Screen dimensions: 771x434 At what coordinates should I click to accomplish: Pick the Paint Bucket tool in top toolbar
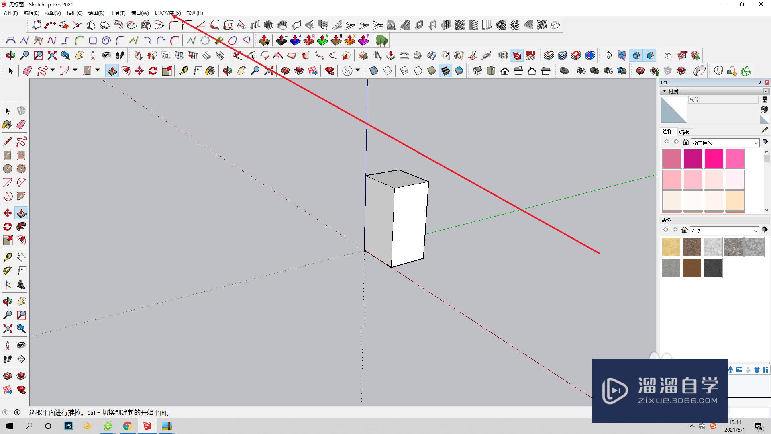point(210,71)
